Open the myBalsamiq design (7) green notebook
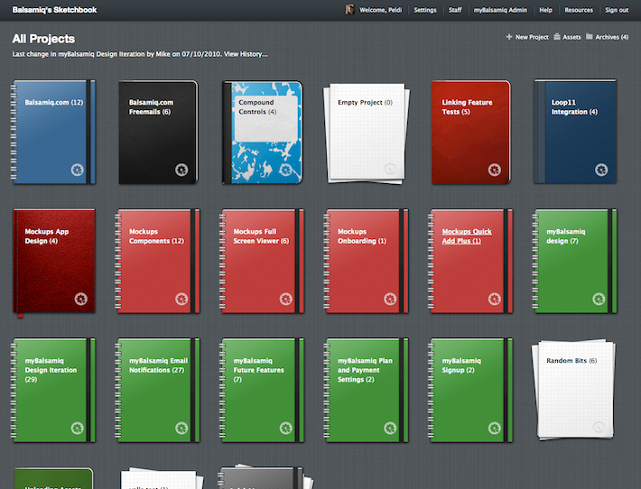 (574, 262)
